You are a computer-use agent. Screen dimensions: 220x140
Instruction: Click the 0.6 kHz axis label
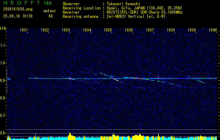[x=3, y=133]
